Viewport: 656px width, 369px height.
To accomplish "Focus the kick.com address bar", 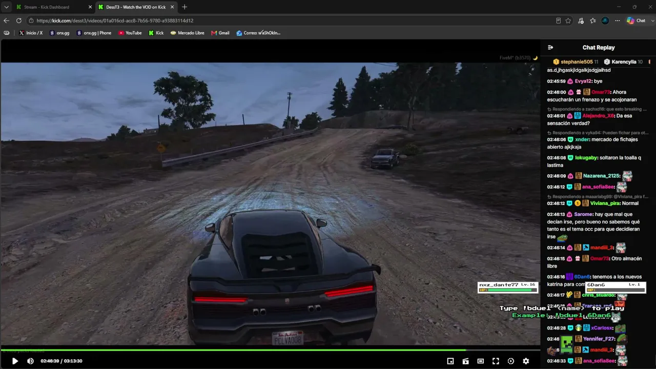I will click(x=292, y=20).
